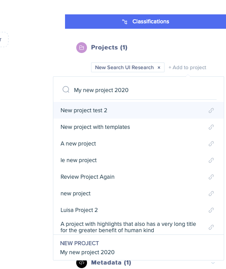The height and width of the screenshot is (269, 226).
Task: Click link icon for Review Project Again
Action: (211, 177)
